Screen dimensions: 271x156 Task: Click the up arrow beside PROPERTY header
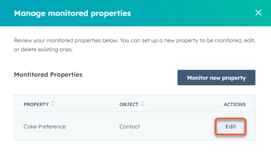53,102
